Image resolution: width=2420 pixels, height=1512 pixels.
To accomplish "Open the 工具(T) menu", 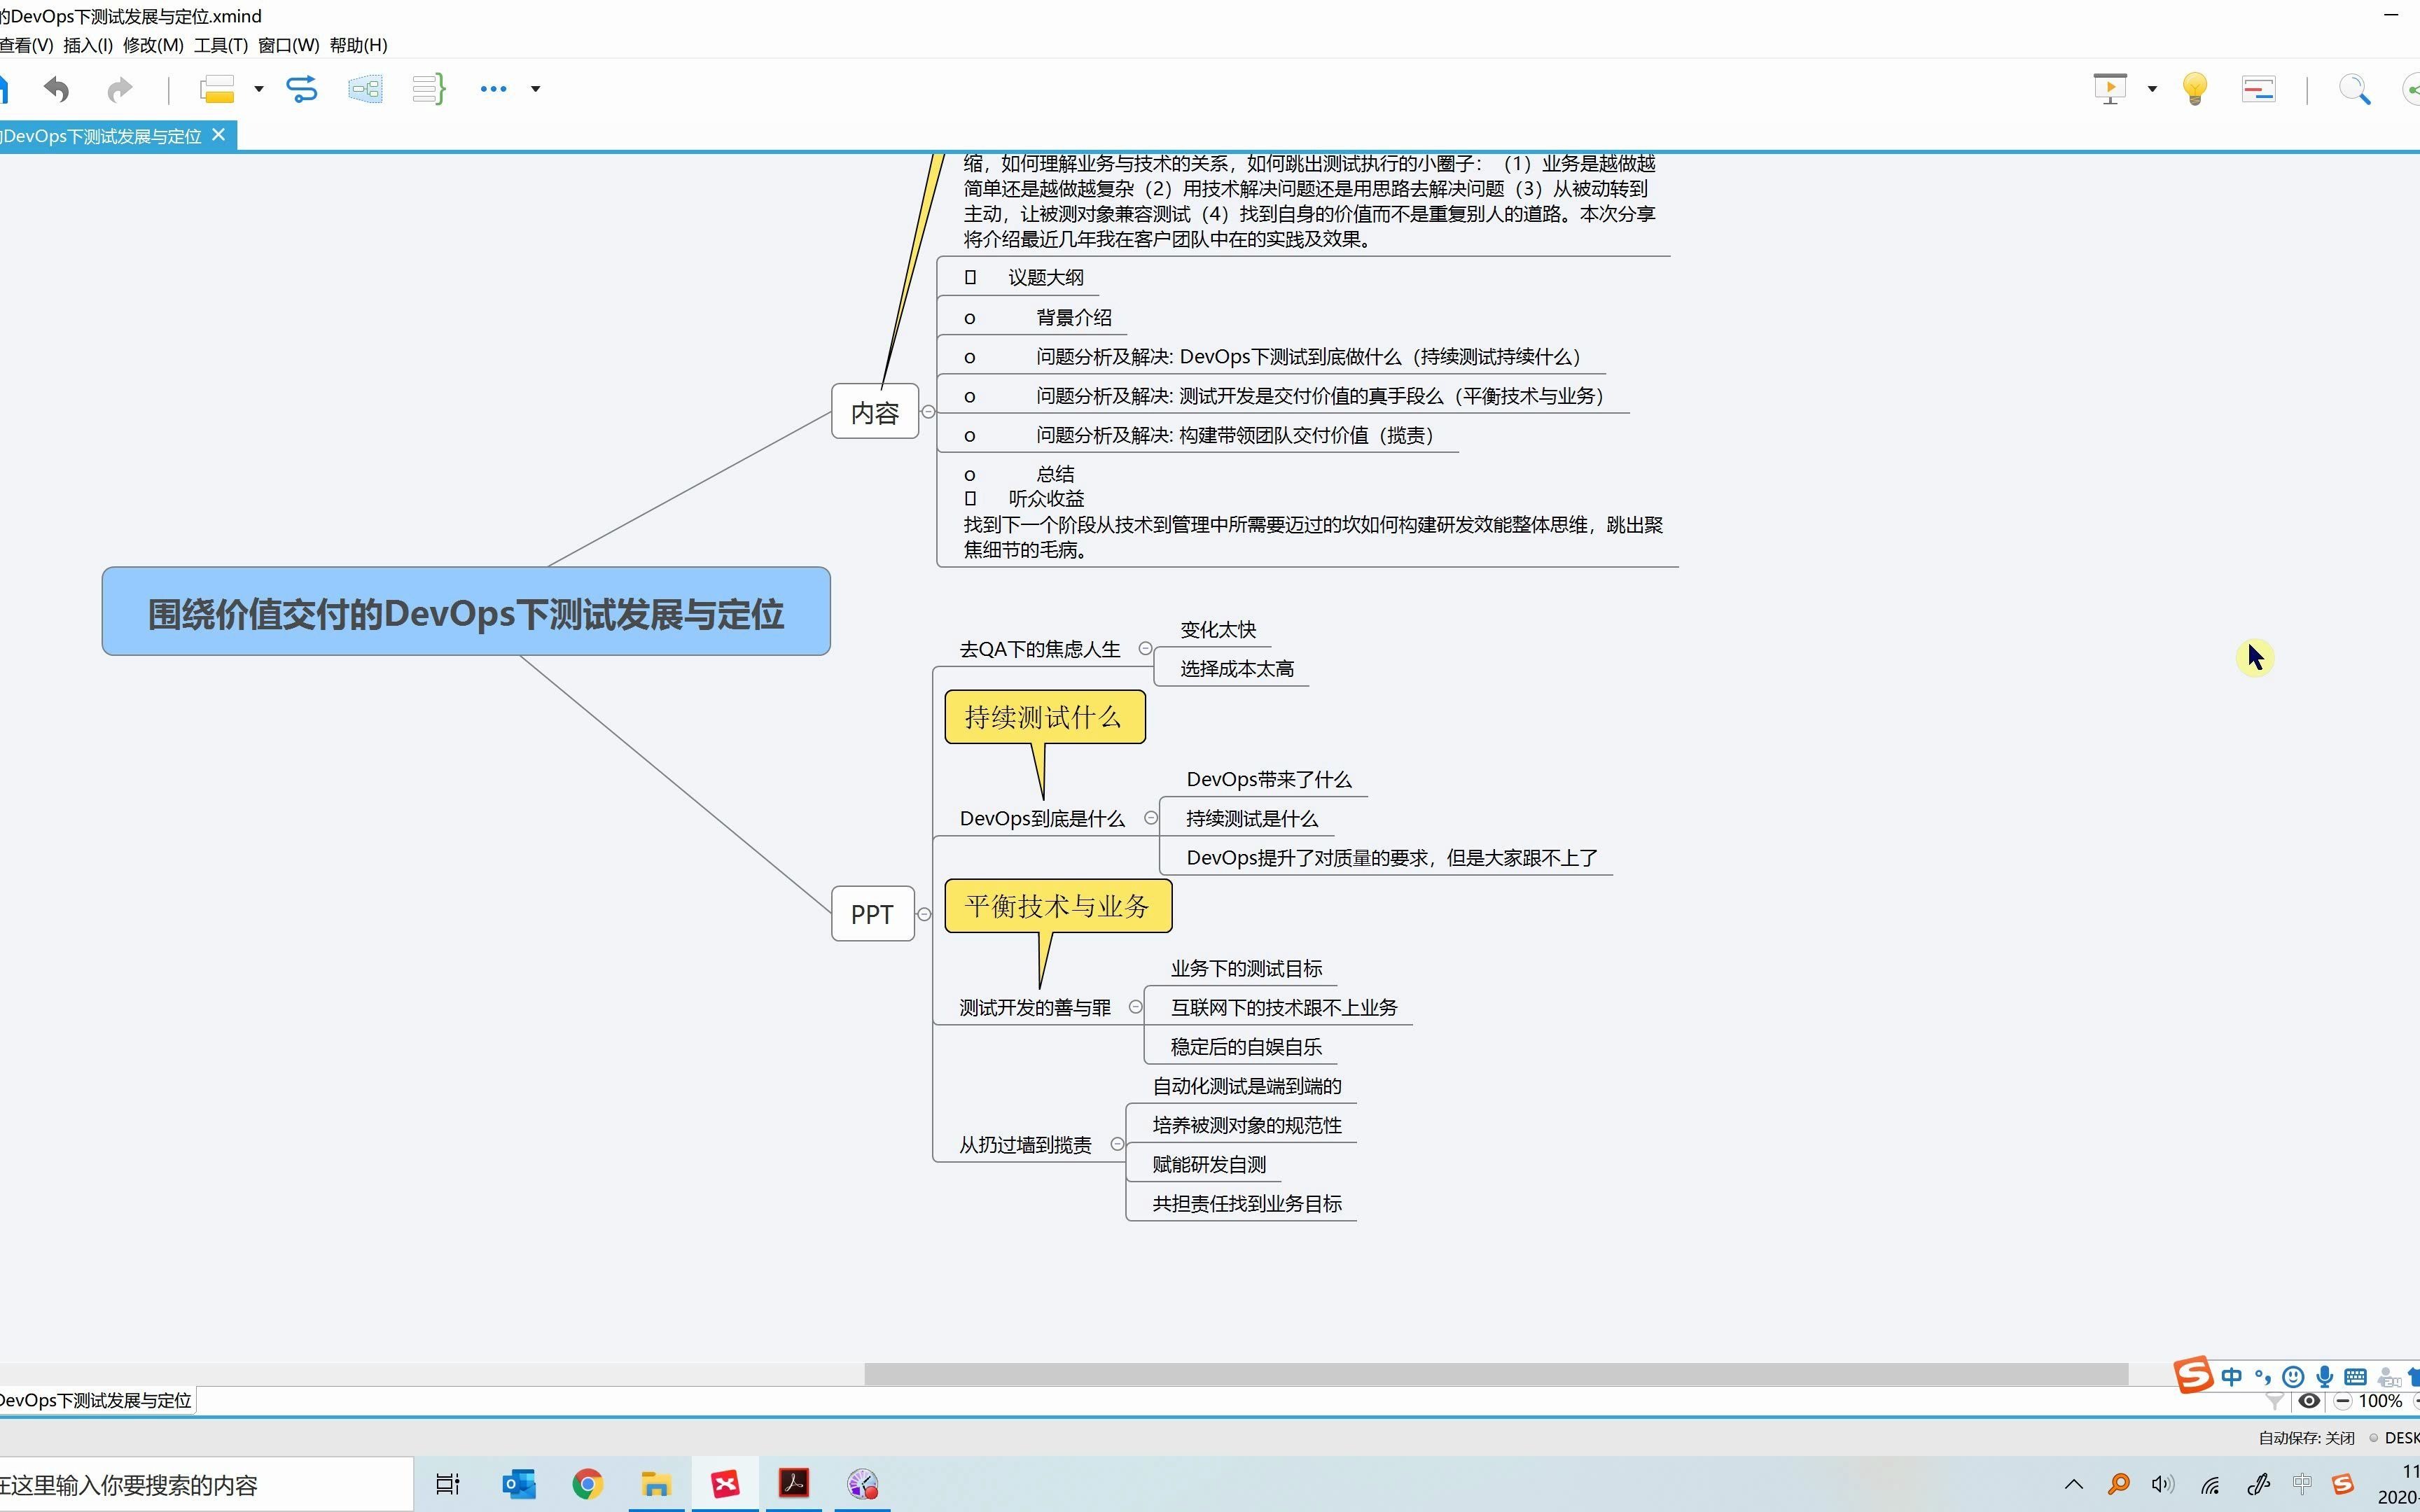I will point(221,45).
